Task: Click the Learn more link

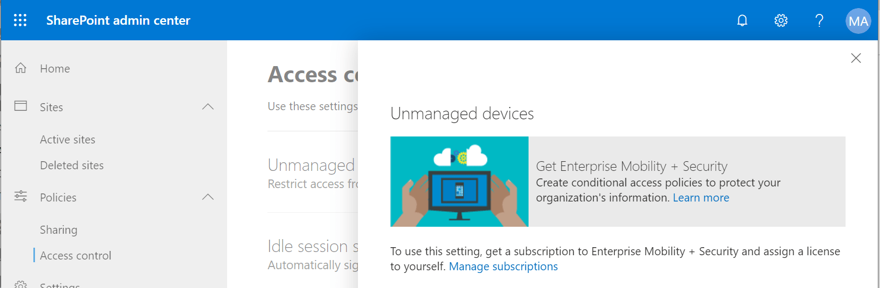Action: point(701,198)
